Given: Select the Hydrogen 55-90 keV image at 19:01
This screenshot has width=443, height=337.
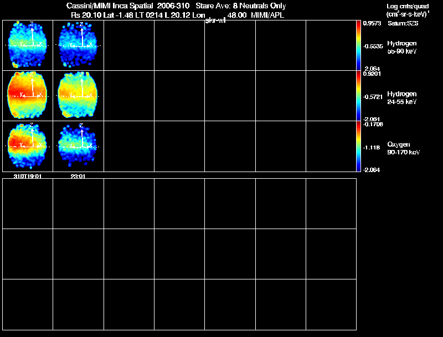Looking at the screenshot, I should [28, 45].
